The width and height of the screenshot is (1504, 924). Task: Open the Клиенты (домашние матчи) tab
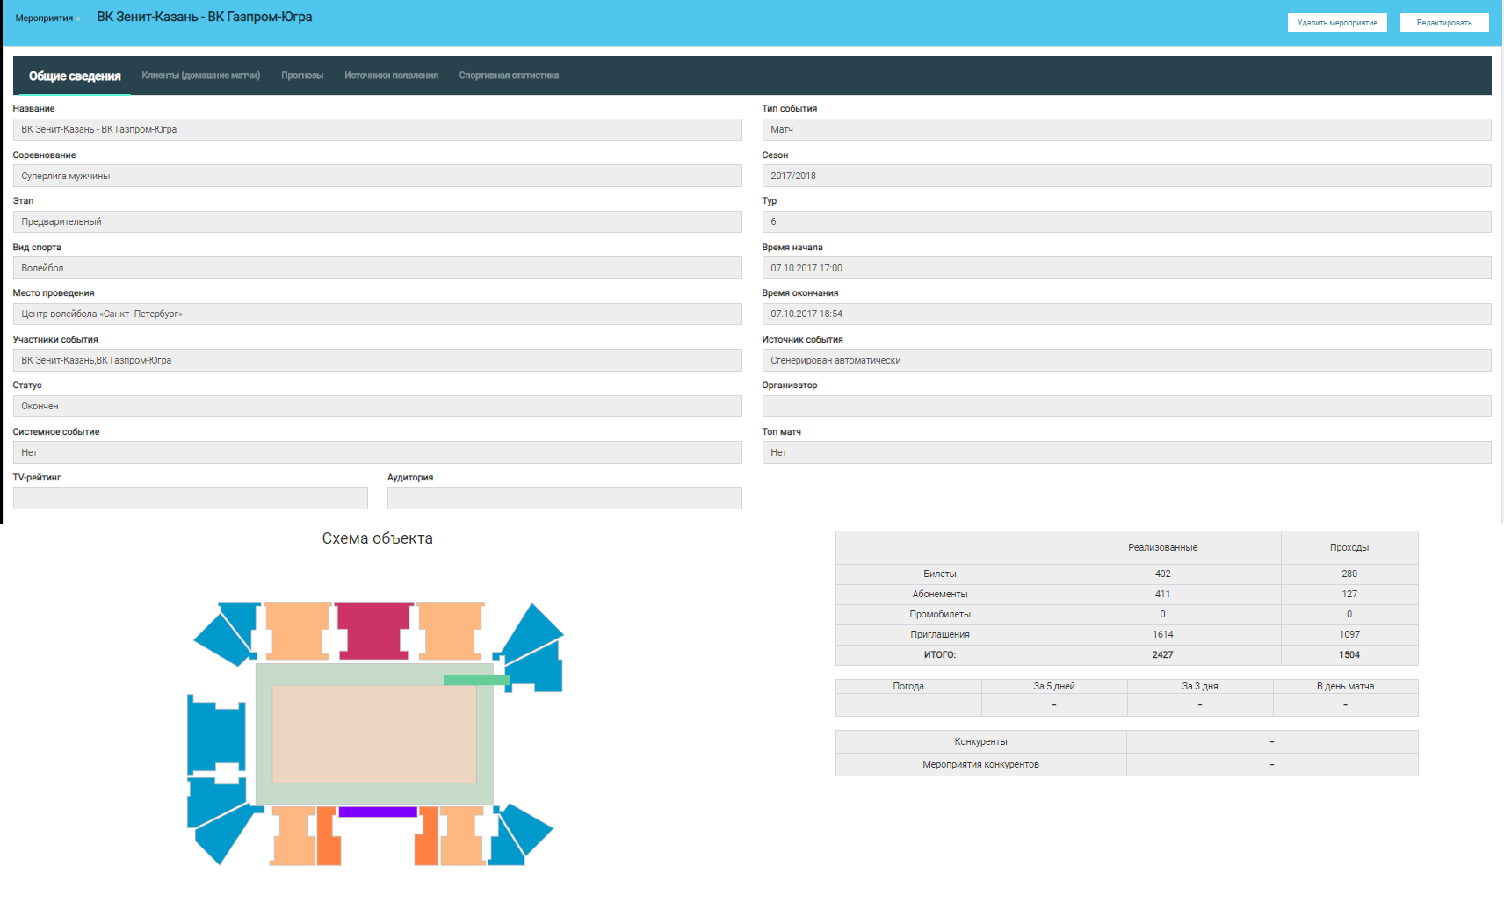(201, 76)
